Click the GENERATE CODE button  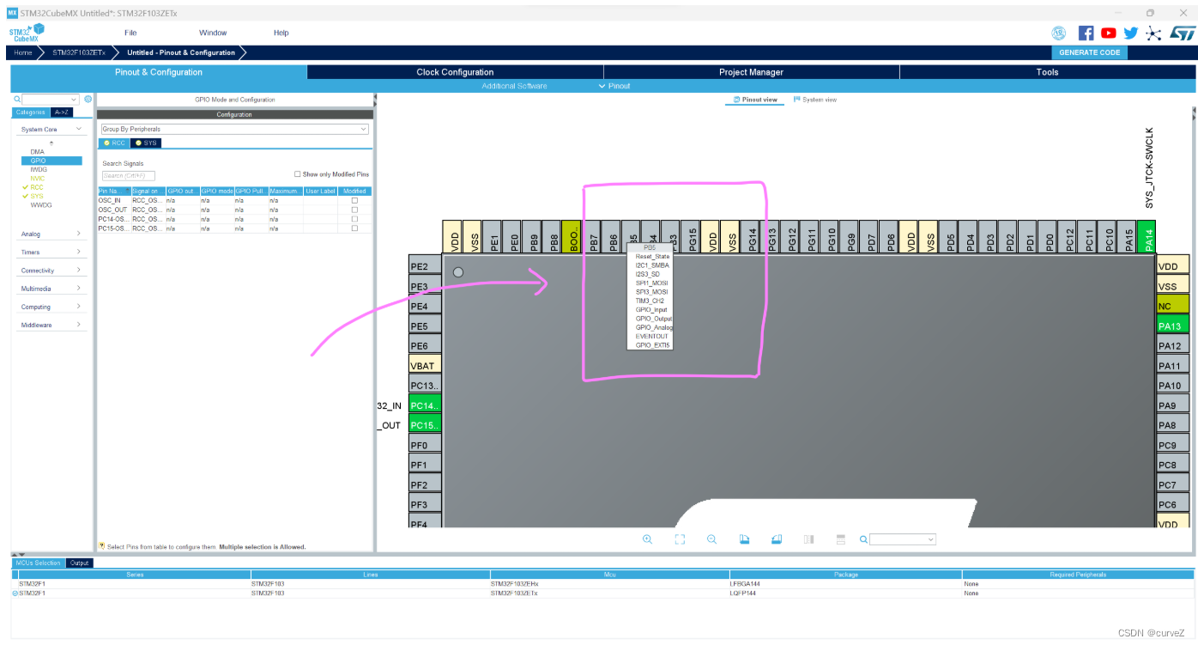[1090, 52]
